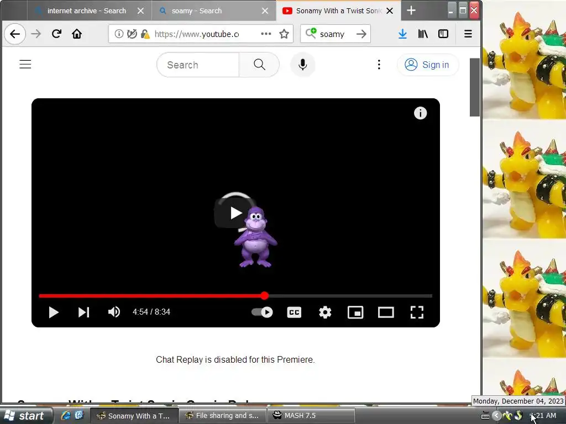Click the YouTube search magnifier button
Screen dimensions: 566x424
[x=259, y=65]
